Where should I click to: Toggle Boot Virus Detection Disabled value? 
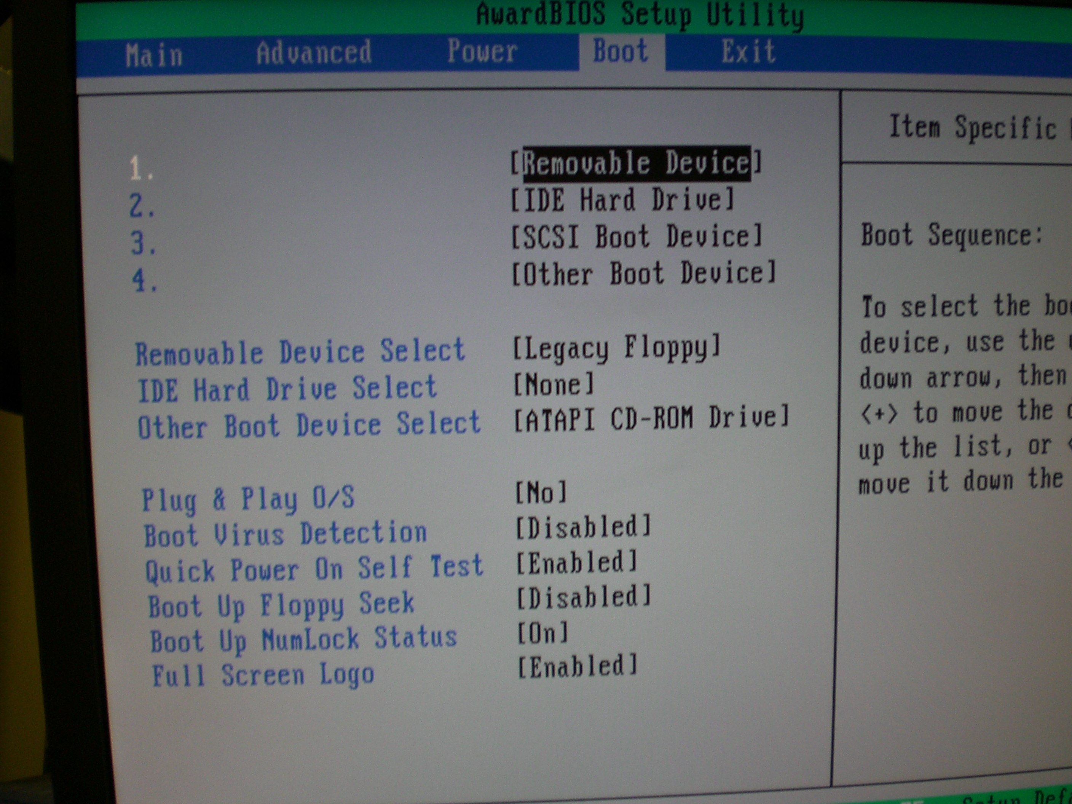coord(584,527)
